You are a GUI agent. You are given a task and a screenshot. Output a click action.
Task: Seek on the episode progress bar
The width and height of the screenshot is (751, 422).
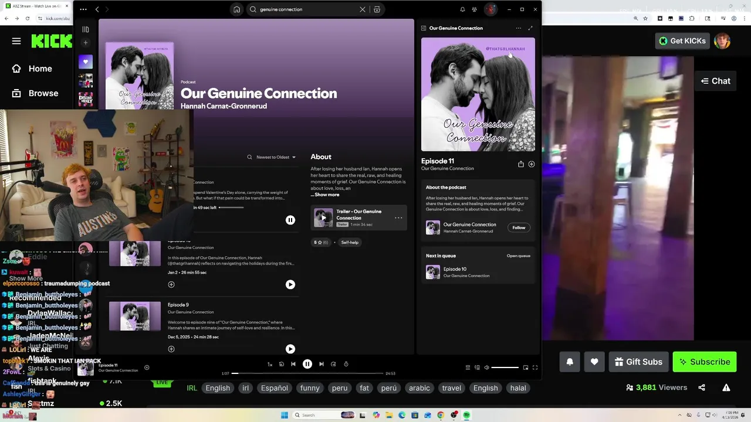(x=307, y=373)
